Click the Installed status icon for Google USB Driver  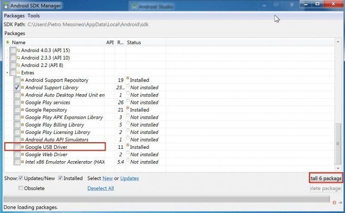coord(127,146)
